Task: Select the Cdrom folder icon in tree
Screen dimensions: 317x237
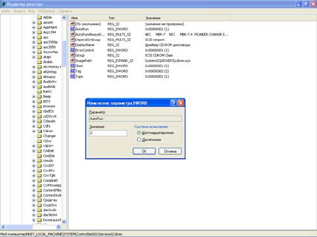Action: click(39, 131)
